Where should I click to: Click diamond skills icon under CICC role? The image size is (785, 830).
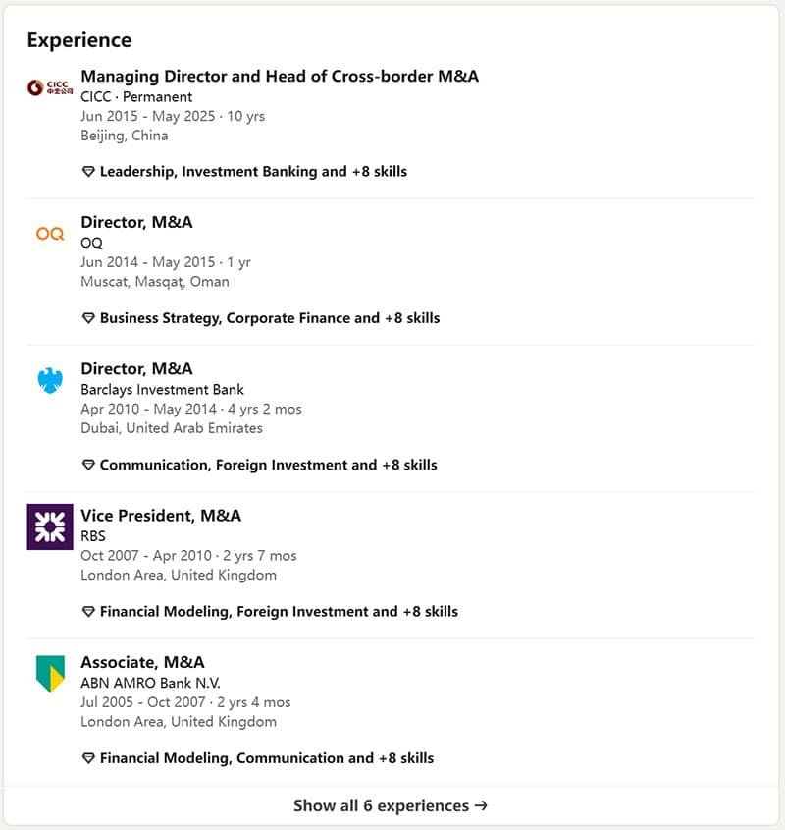[x=88, y=172]
